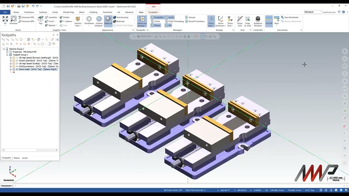Toggle the Solids manager
This screenshot has width=349, height=196.
coord(155,21)
